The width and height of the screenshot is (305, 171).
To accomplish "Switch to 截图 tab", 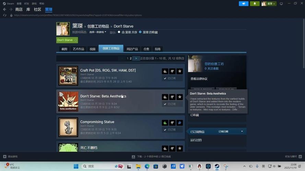I will coord(64,49).
